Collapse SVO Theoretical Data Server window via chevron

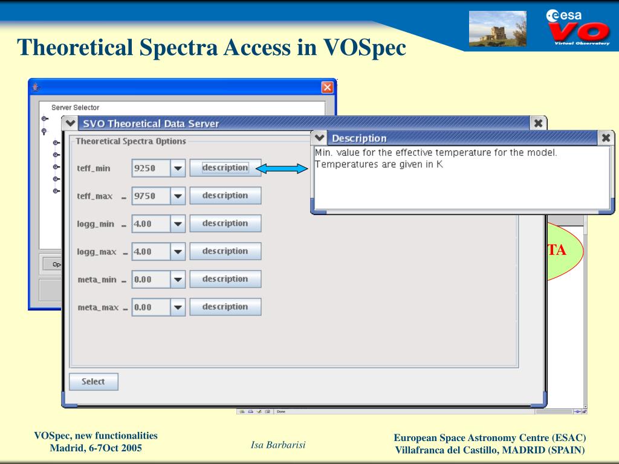click(70, 123)
